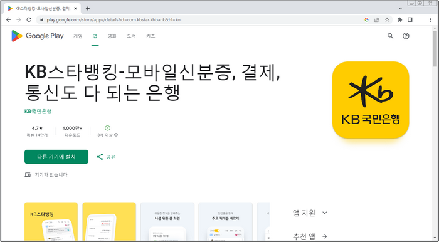Screen dimensions: 439x242
Task: Click the 기기가 없습니다 message
Action: click(51, 175)
